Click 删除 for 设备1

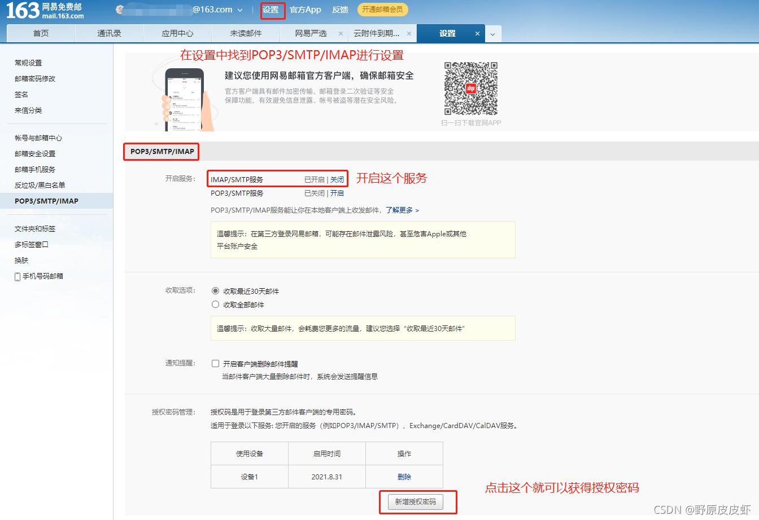[404, 477]
